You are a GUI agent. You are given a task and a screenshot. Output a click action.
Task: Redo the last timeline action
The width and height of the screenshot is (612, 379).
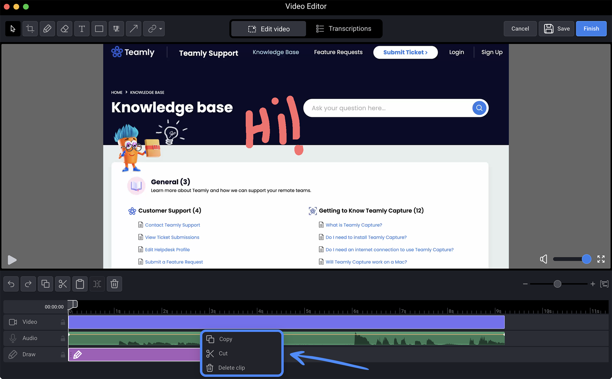(28, 284)
